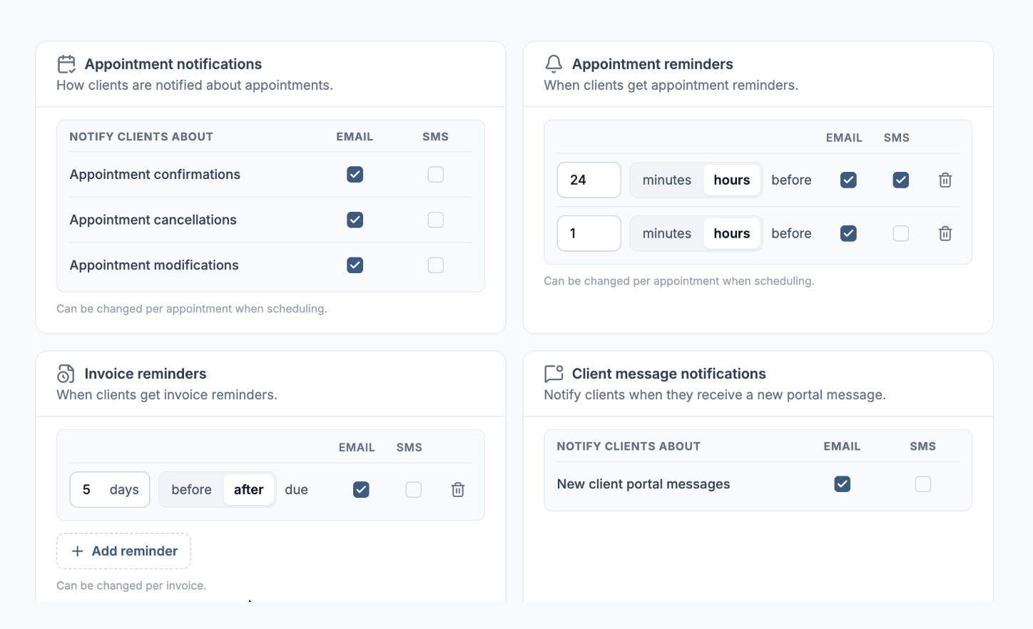Enable SMS for New client portal messages

[x=923, y=484]
